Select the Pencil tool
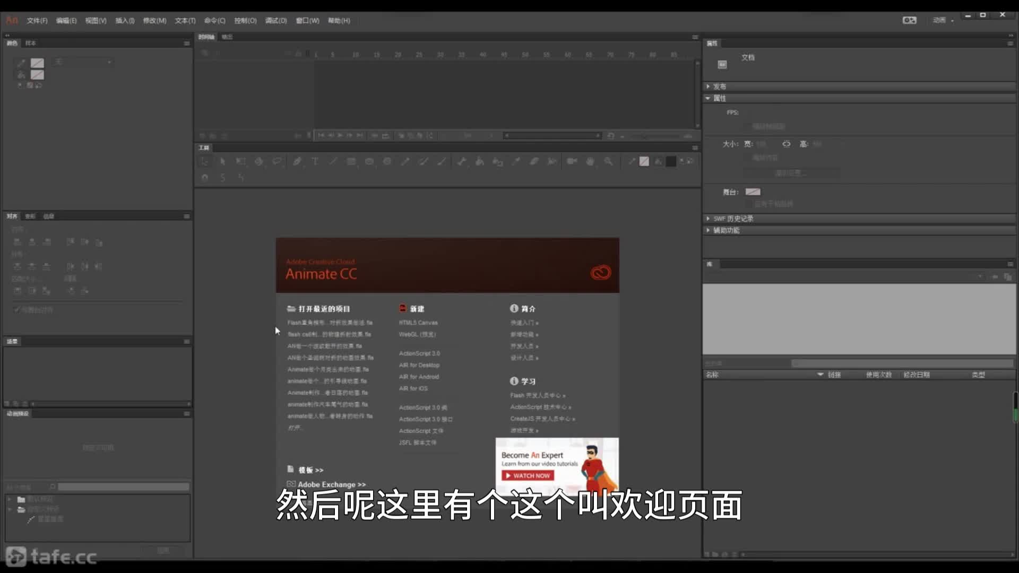This screenshot has width=1019, height=573. 405,161
